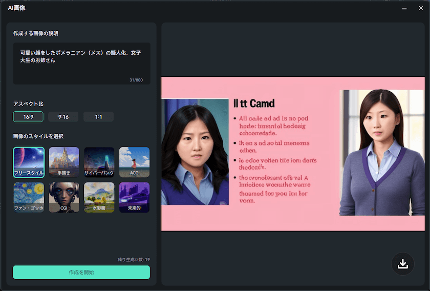
Task: Switch aspect ratio to 9:16
Action: pyautogui.click(x=63, y=117)
